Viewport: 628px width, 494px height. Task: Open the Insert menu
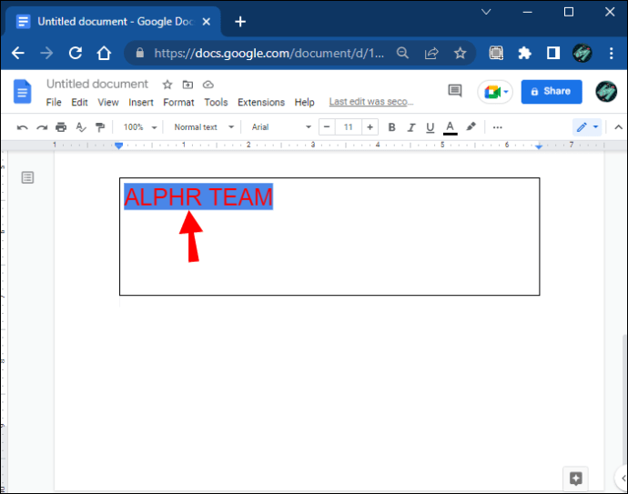[140, 103]
